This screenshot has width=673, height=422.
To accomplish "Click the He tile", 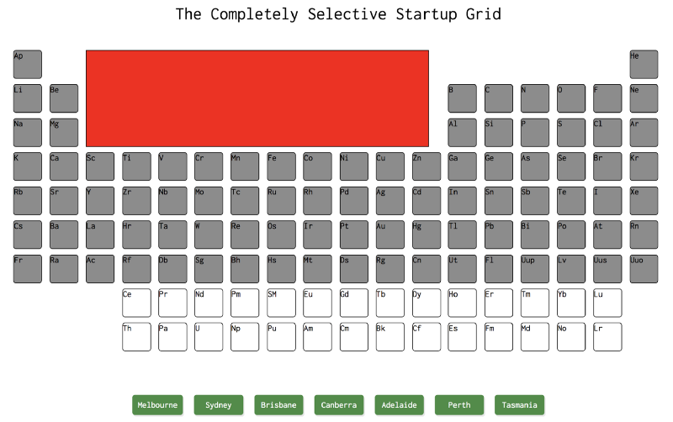I will tap(644, 65).
